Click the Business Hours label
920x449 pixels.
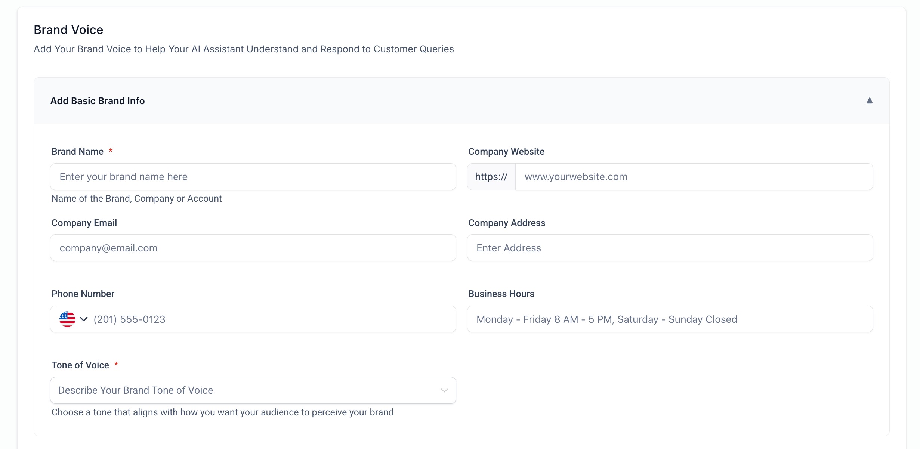(x=501, y=294)
